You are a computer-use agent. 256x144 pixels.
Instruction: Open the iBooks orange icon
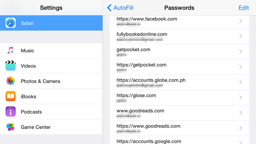(11, 96)
